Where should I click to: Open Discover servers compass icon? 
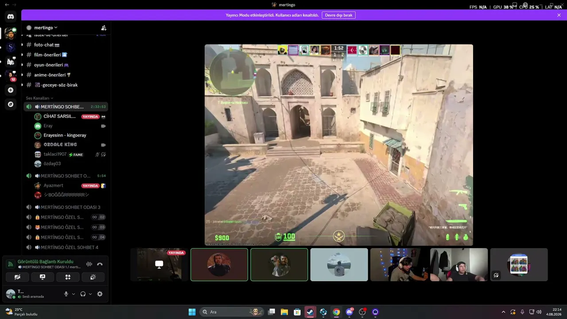click(11, 105)
